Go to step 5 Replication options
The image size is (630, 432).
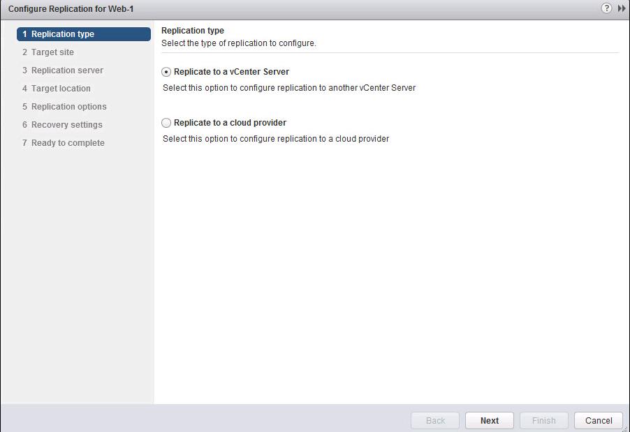pos(64,106)
